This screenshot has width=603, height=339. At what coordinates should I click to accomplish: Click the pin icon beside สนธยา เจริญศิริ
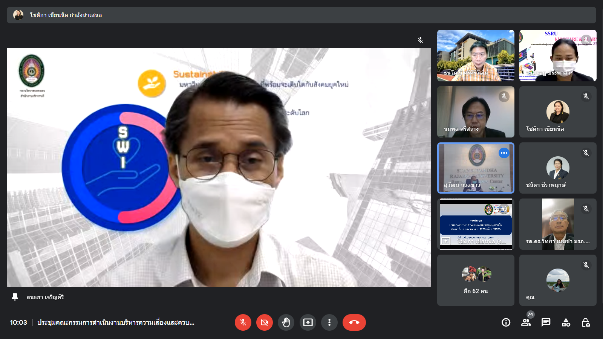tap(15, 297)
